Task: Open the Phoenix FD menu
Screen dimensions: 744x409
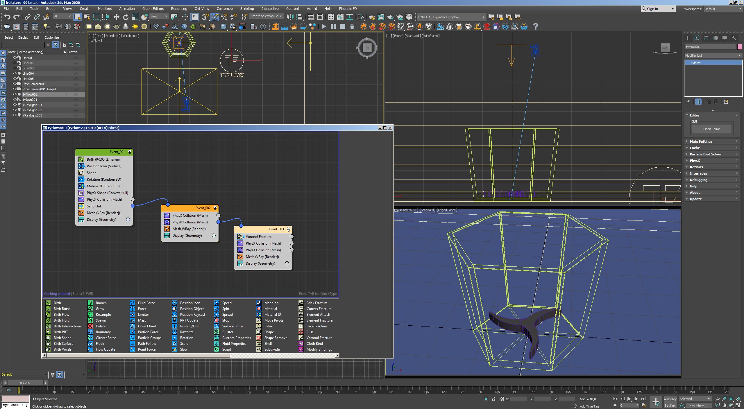Action: coord(348,9)
